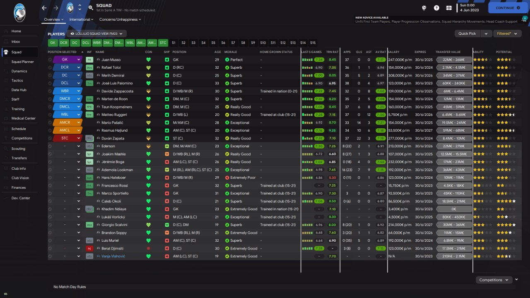
Task: Open the staff advice notification icon
Action: pos(524,19)
